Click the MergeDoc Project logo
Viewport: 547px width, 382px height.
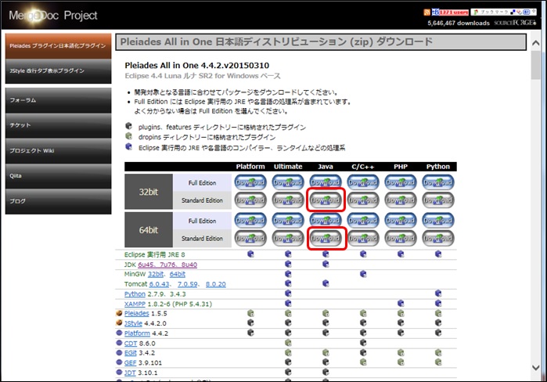(53, 16)
